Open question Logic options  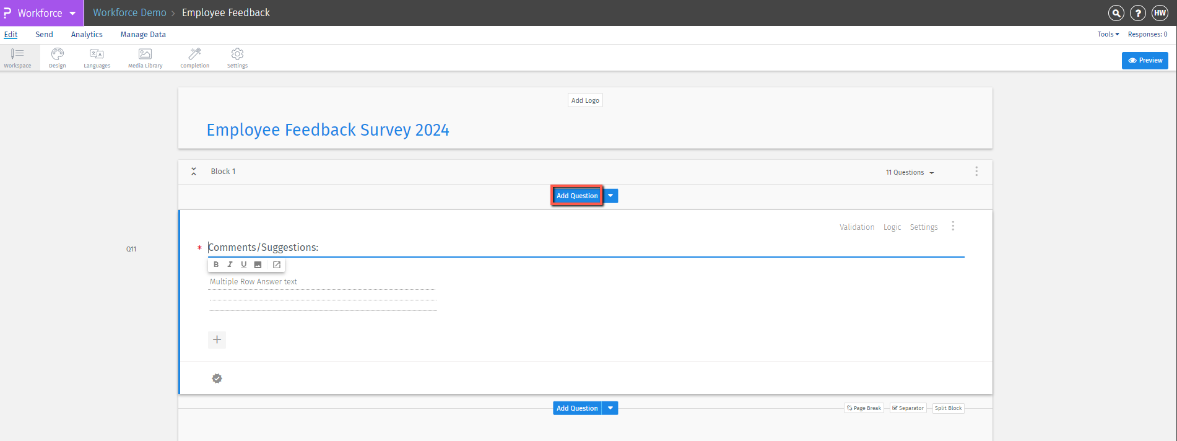coord(892,227)
